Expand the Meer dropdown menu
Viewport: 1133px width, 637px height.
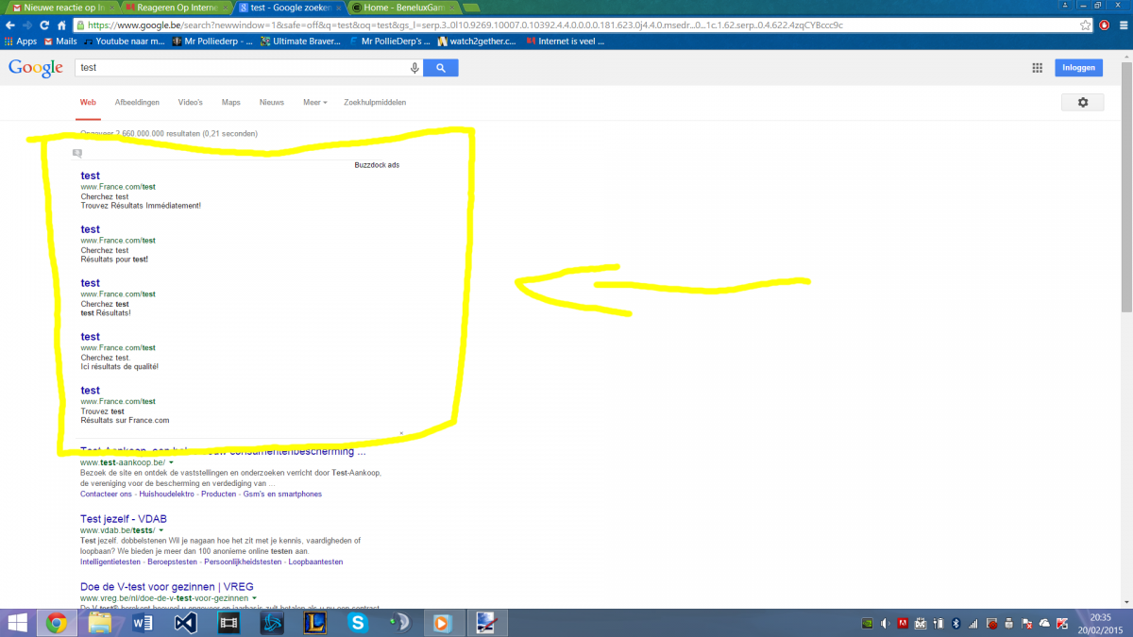[314, 102]
